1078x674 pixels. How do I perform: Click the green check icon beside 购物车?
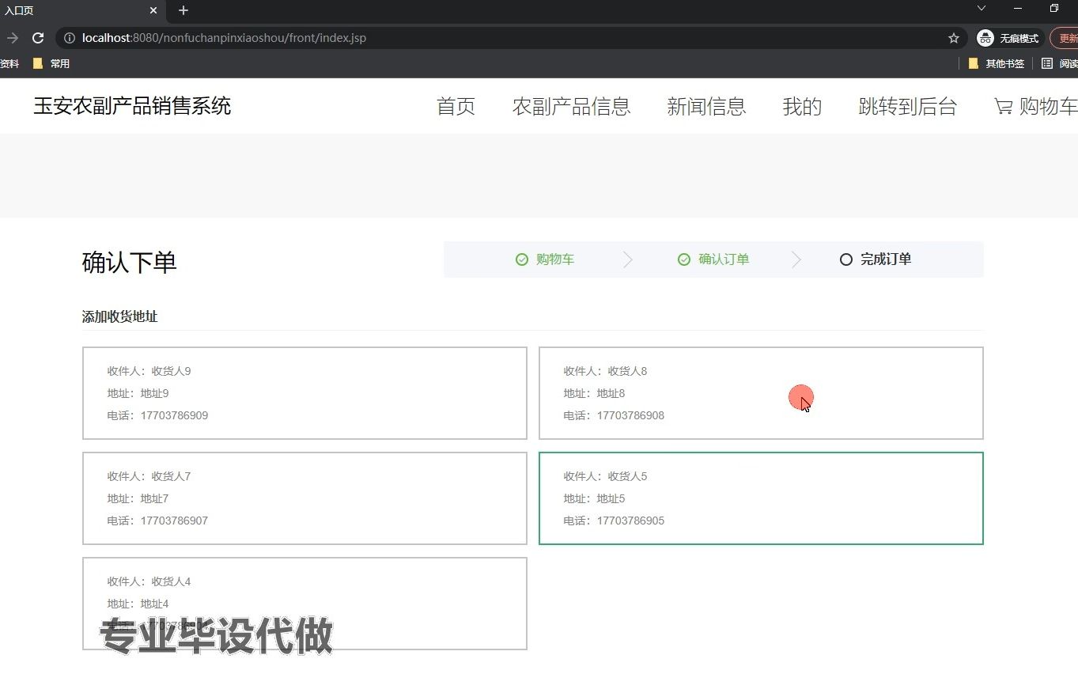tap(522, 259)
